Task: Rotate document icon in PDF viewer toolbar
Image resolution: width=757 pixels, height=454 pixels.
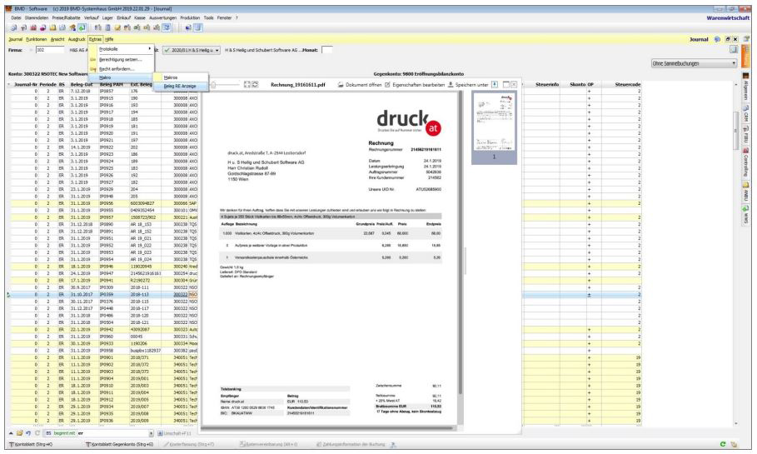Action: point(255,84)
